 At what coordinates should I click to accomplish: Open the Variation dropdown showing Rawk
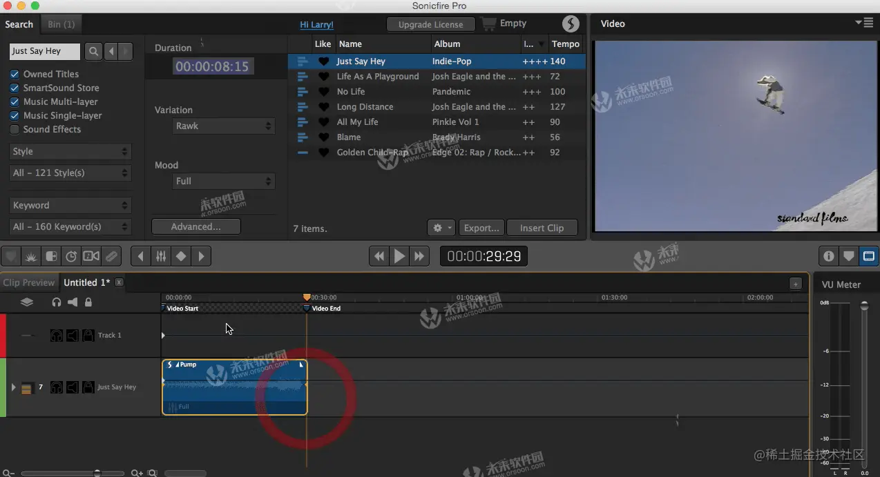point(224,126)
